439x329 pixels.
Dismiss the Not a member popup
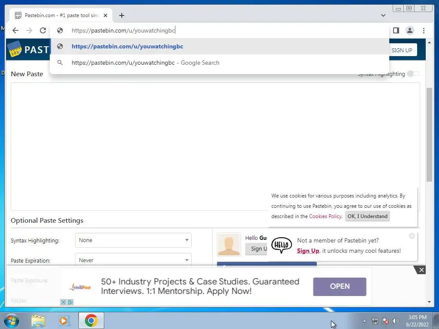[412, 236]
